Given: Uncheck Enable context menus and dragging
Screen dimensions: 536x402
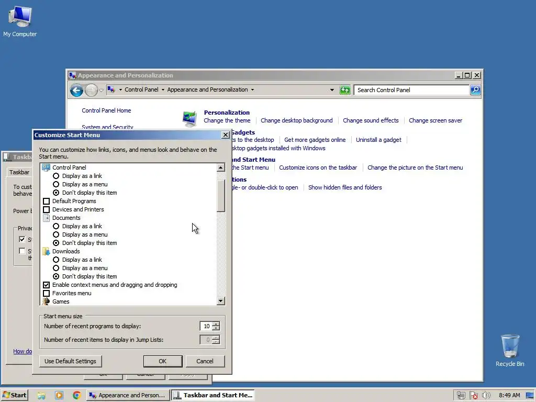Looking at the screenshot, I should tap(46, 285).
